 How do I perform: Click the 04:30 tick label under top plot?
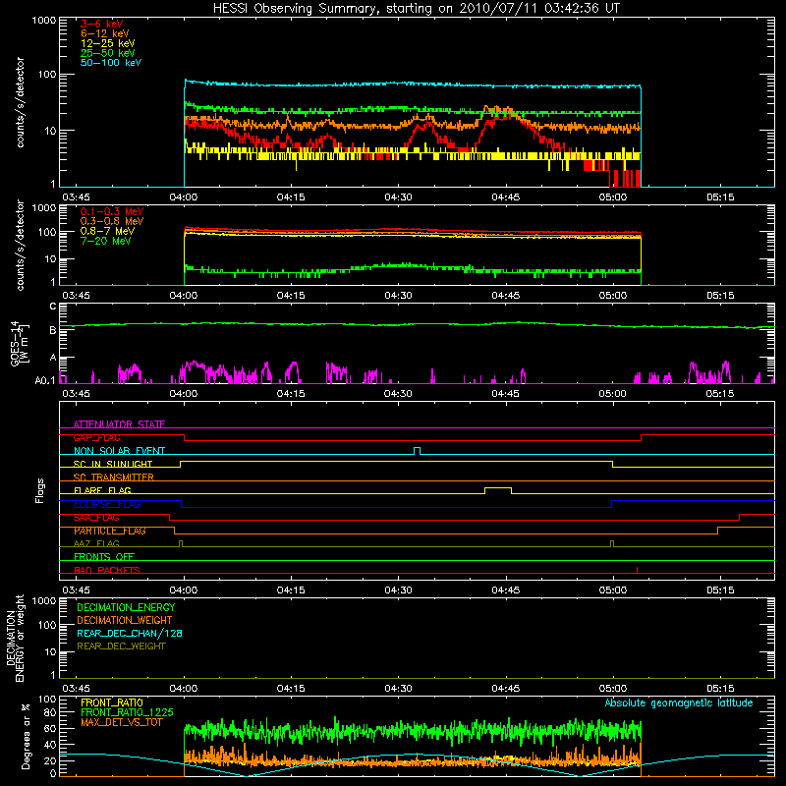click(398, 197)
